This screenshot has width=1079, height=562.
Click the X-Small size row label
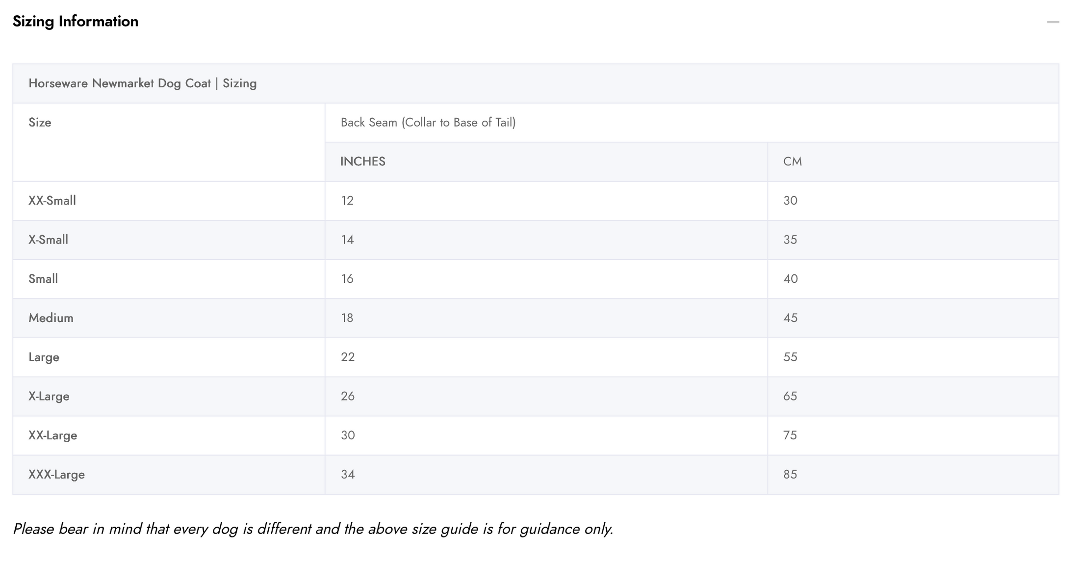pos(48,240)
